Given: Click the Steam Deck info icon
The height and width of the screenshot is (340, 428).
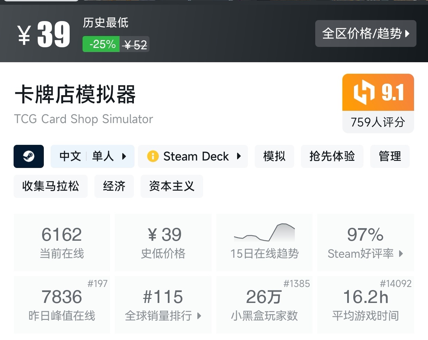Looking at the screenshot, I should pyautogui.click(x=153, y=156).
